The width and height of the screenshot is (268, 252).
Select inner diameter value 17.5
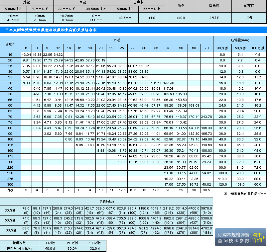156,190
